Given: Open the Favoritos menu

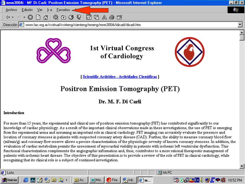Looking at the screenshot, I should pos(63,10).
